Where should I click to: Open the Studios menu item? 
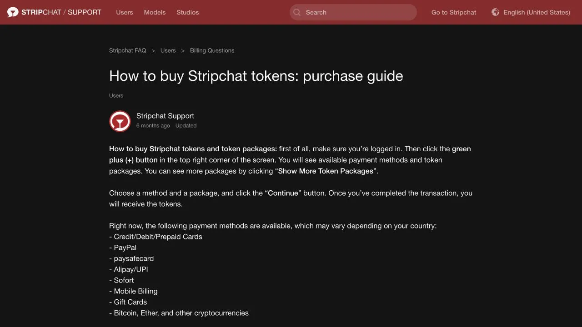tap(188, 12)
